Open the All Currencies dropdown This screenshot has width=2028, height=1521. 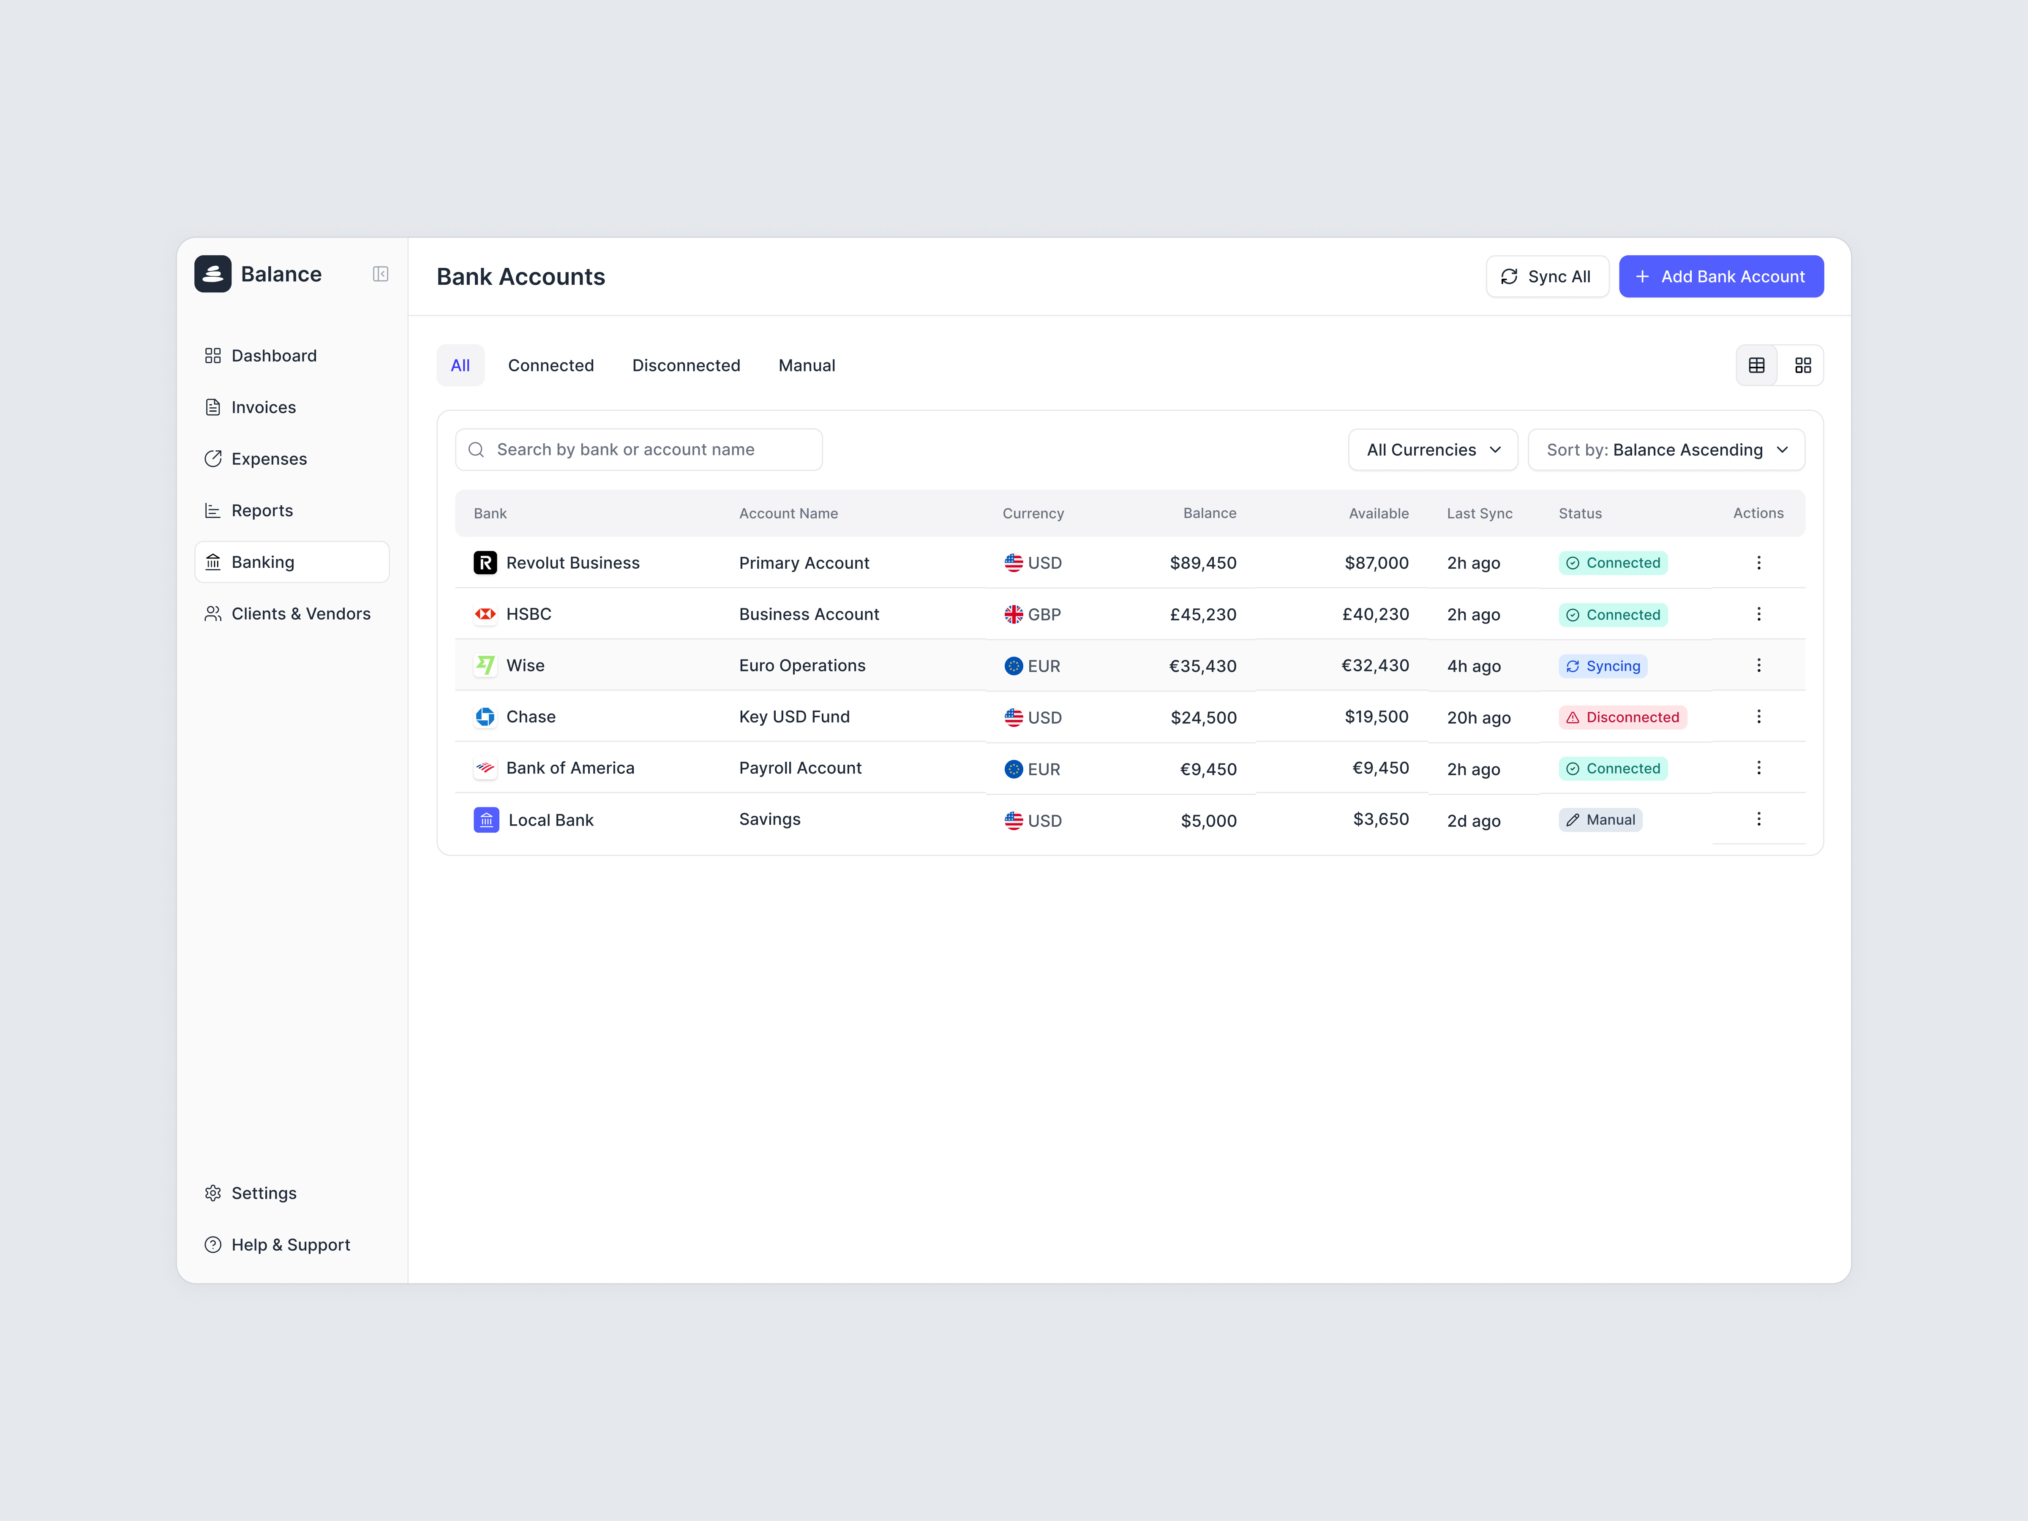click(x=1432, y=449)
